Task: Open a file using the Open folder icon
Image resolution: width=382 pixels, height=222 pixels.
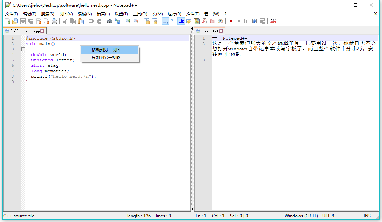Action: [x=15, y=21]
